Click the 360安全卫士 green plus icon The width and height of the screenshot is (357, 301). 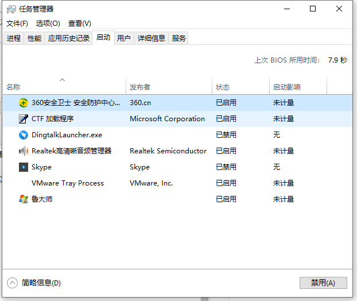pyautogui.click(x=23, y=103)
